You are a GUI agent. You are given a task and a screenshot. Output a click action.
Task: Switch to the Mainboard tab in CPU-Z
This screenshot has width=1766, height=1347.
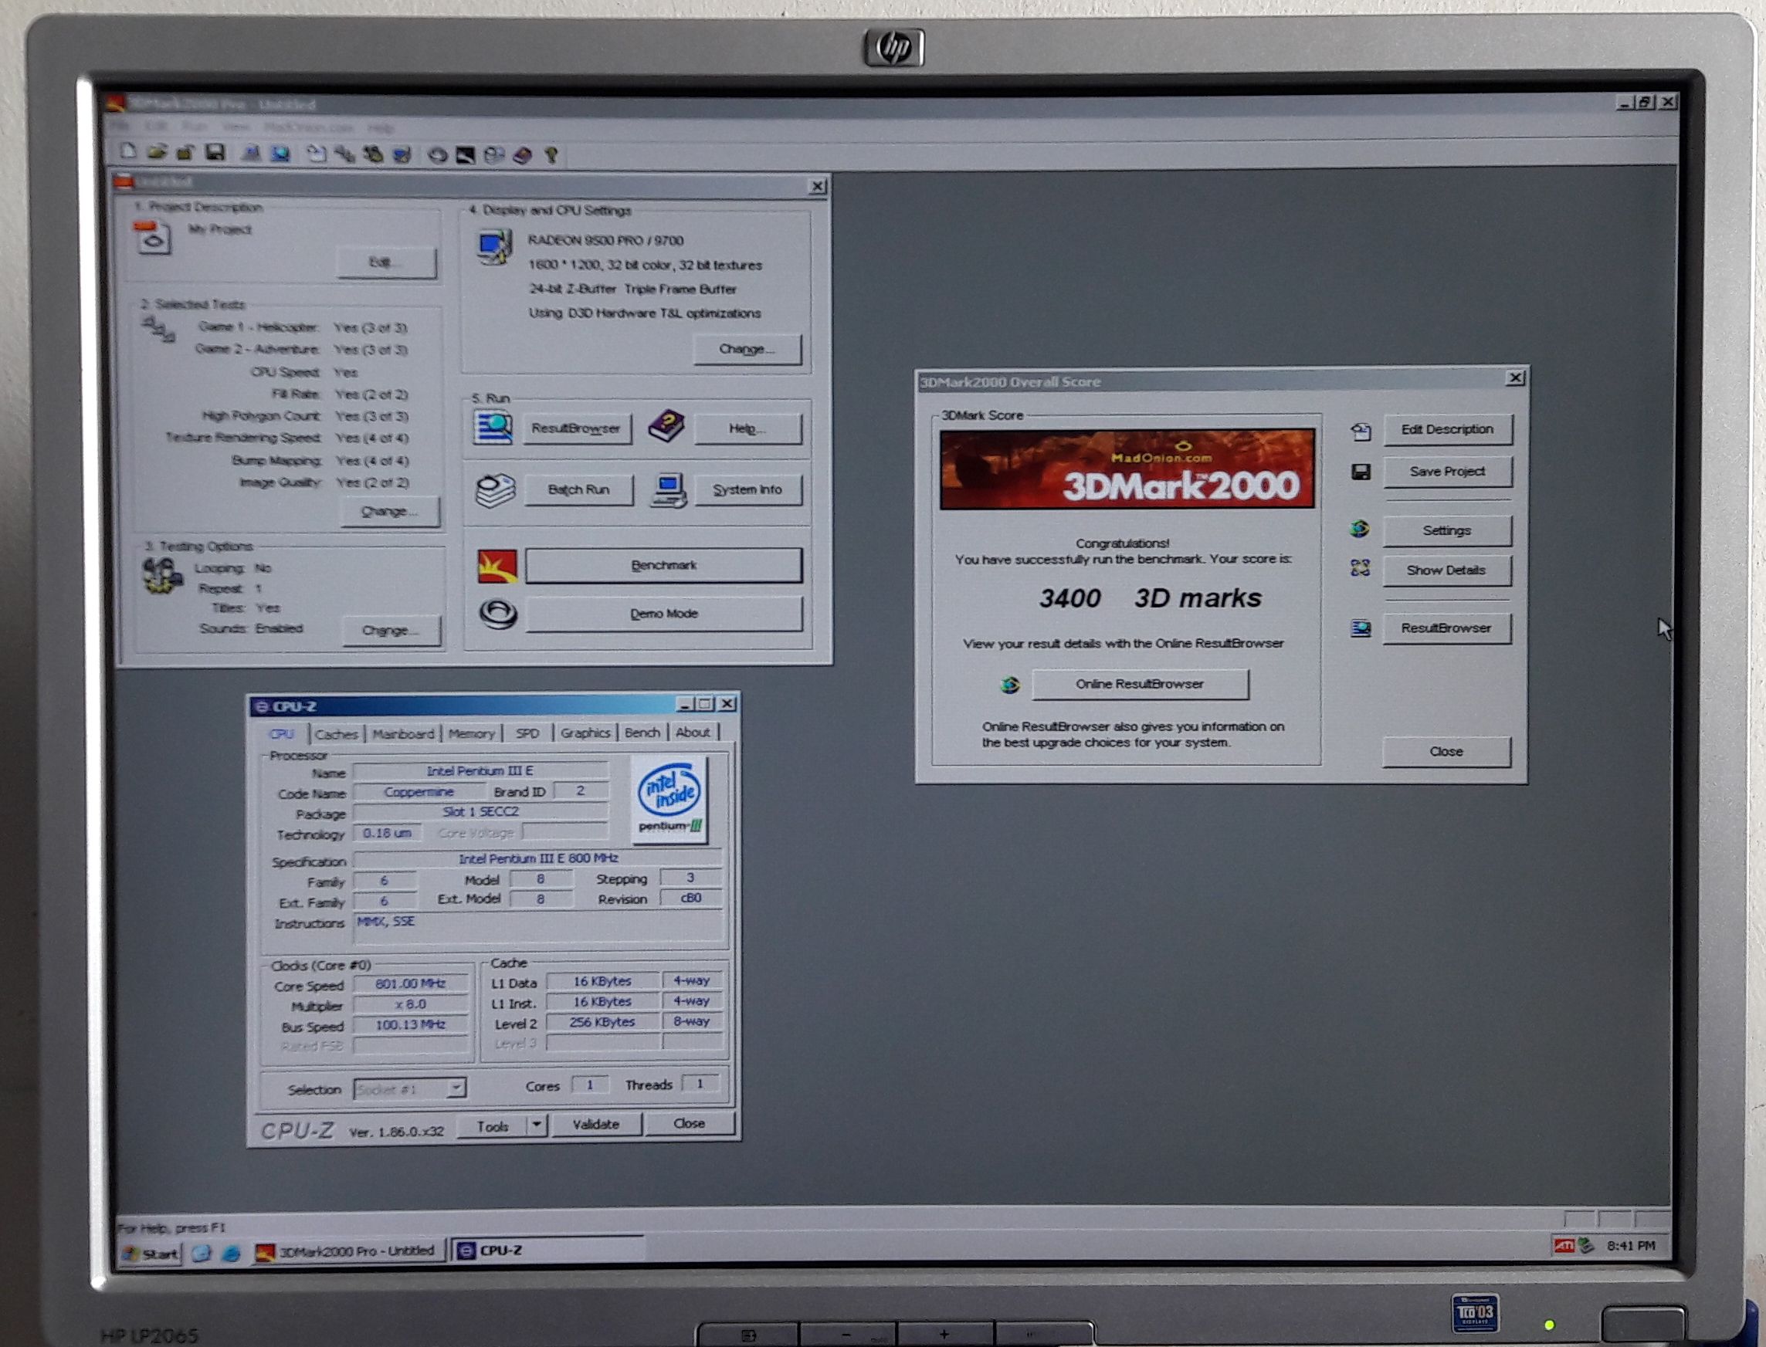tap(403, 733)
